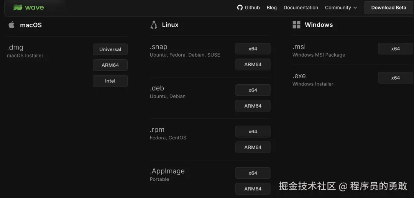The width and height of the screenshot is (414, 198).
Task: Go to Documentation
Action: click(x=301, y=8)
